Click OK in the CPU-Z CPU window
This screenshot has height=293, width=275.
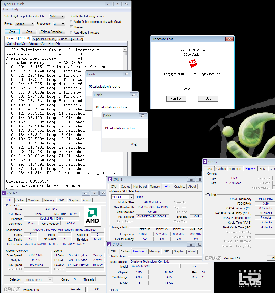pyautogui.click(x=97, y=289)
